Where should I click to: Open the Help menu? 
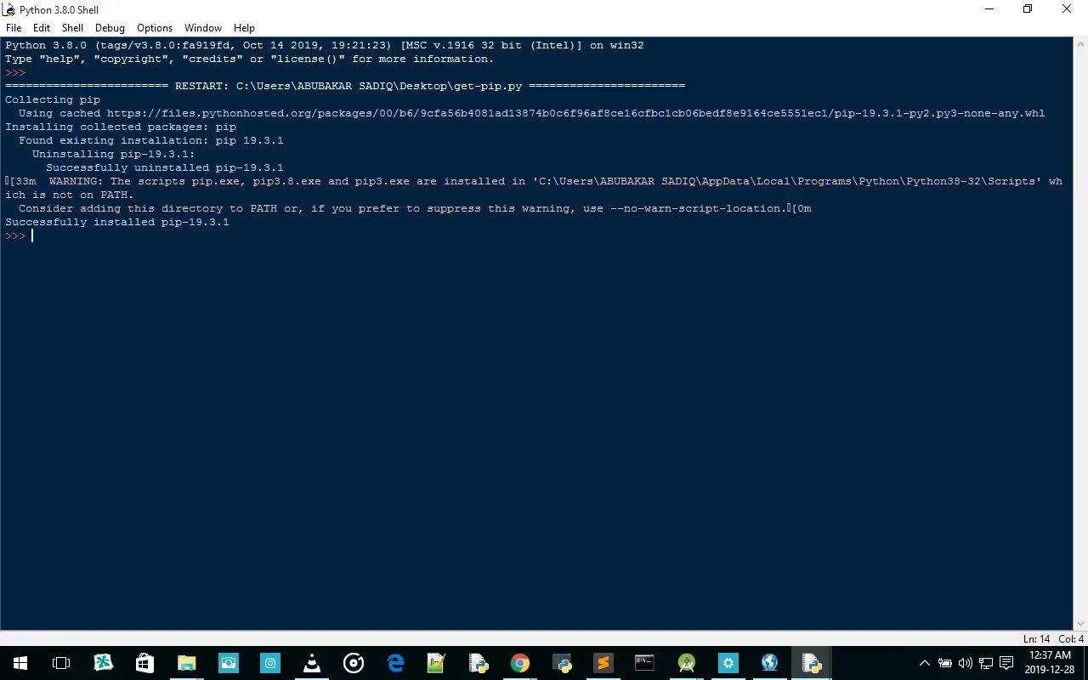pyautogui.click(x=244, y=28)
